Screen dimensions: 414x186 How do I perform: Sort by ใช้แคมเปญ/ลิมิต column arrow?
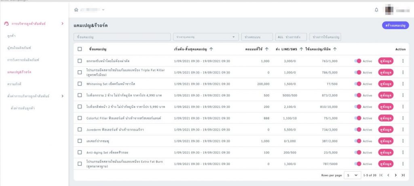(335, 49)
